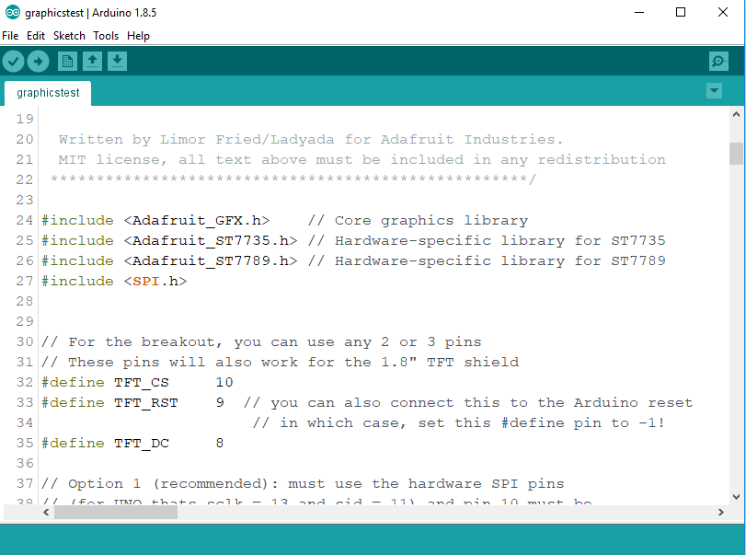Click the horizontal scrollbar left arrow
This screenshot has width=746, height=555.
46,512
